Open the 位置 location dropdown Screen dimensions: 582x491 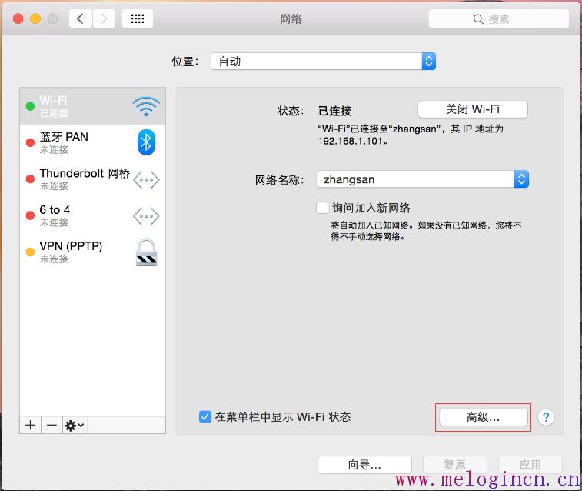tap(323, 62)
